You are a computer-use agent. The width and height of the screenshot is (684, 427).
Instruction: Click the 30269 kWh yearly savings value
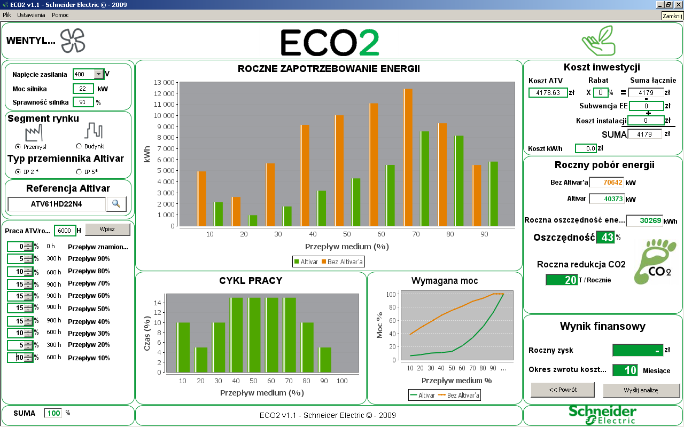[x=644, y=221]
